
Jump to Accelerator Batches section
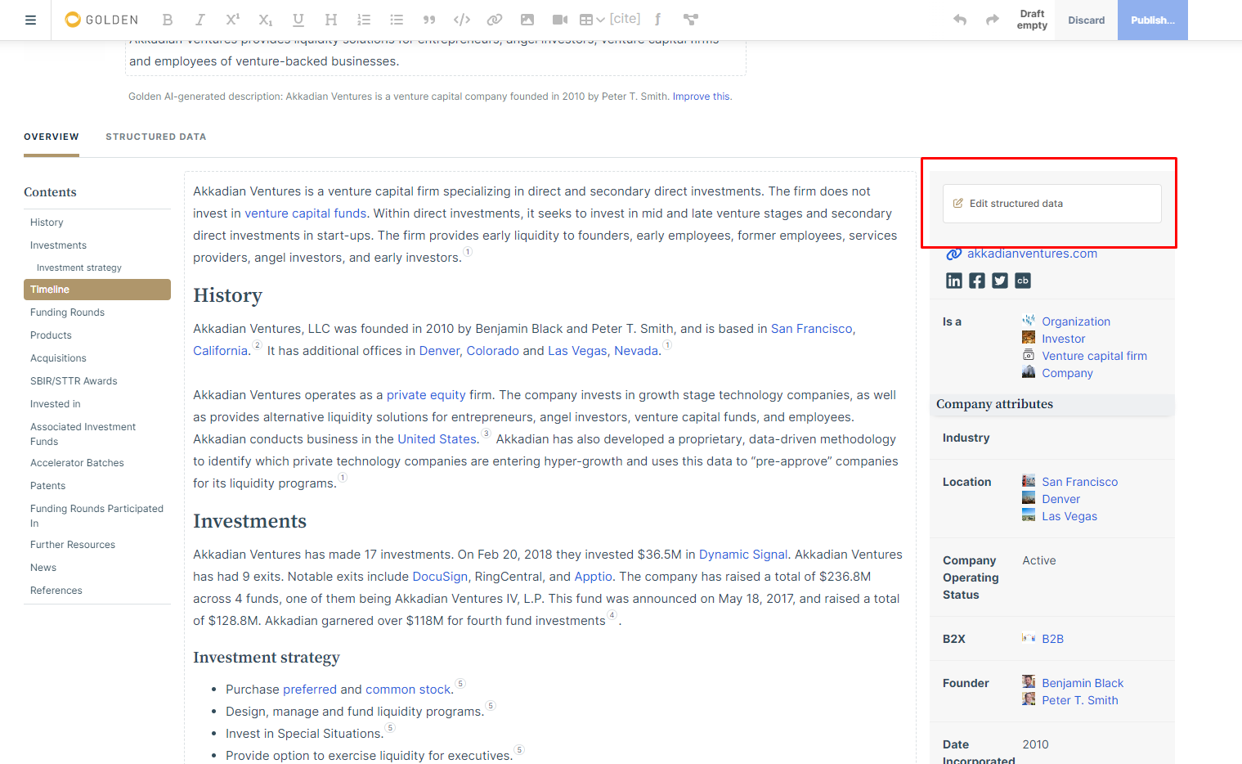click(77, 463)
